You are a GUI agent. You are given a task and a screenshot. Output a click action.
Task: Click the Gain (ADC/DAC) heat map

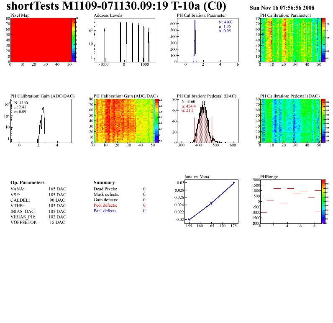124,121
